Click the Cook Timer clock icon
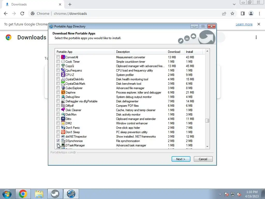The image size is (265, 199). [x=63, y=61]
